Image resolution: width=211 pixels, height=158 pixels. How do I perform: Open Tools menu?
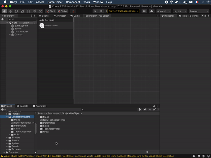click(86, 2)
